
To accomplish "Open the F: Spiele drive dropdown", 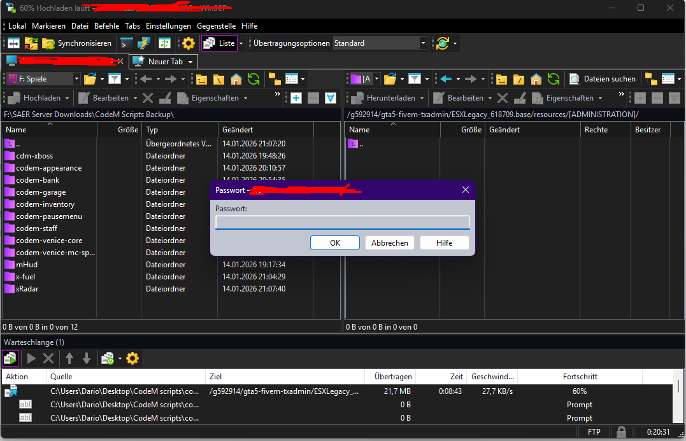I will [x=76, y=79].
